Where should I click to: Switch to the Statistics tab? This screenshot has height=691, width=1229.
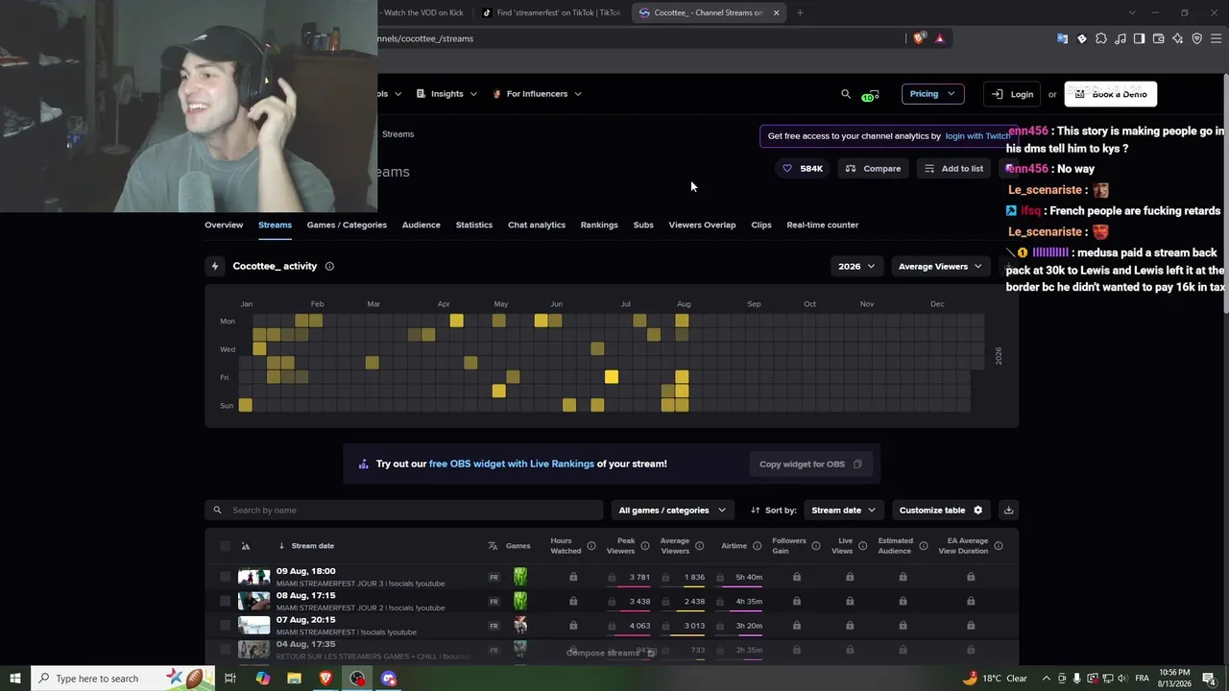pos(474,225)
